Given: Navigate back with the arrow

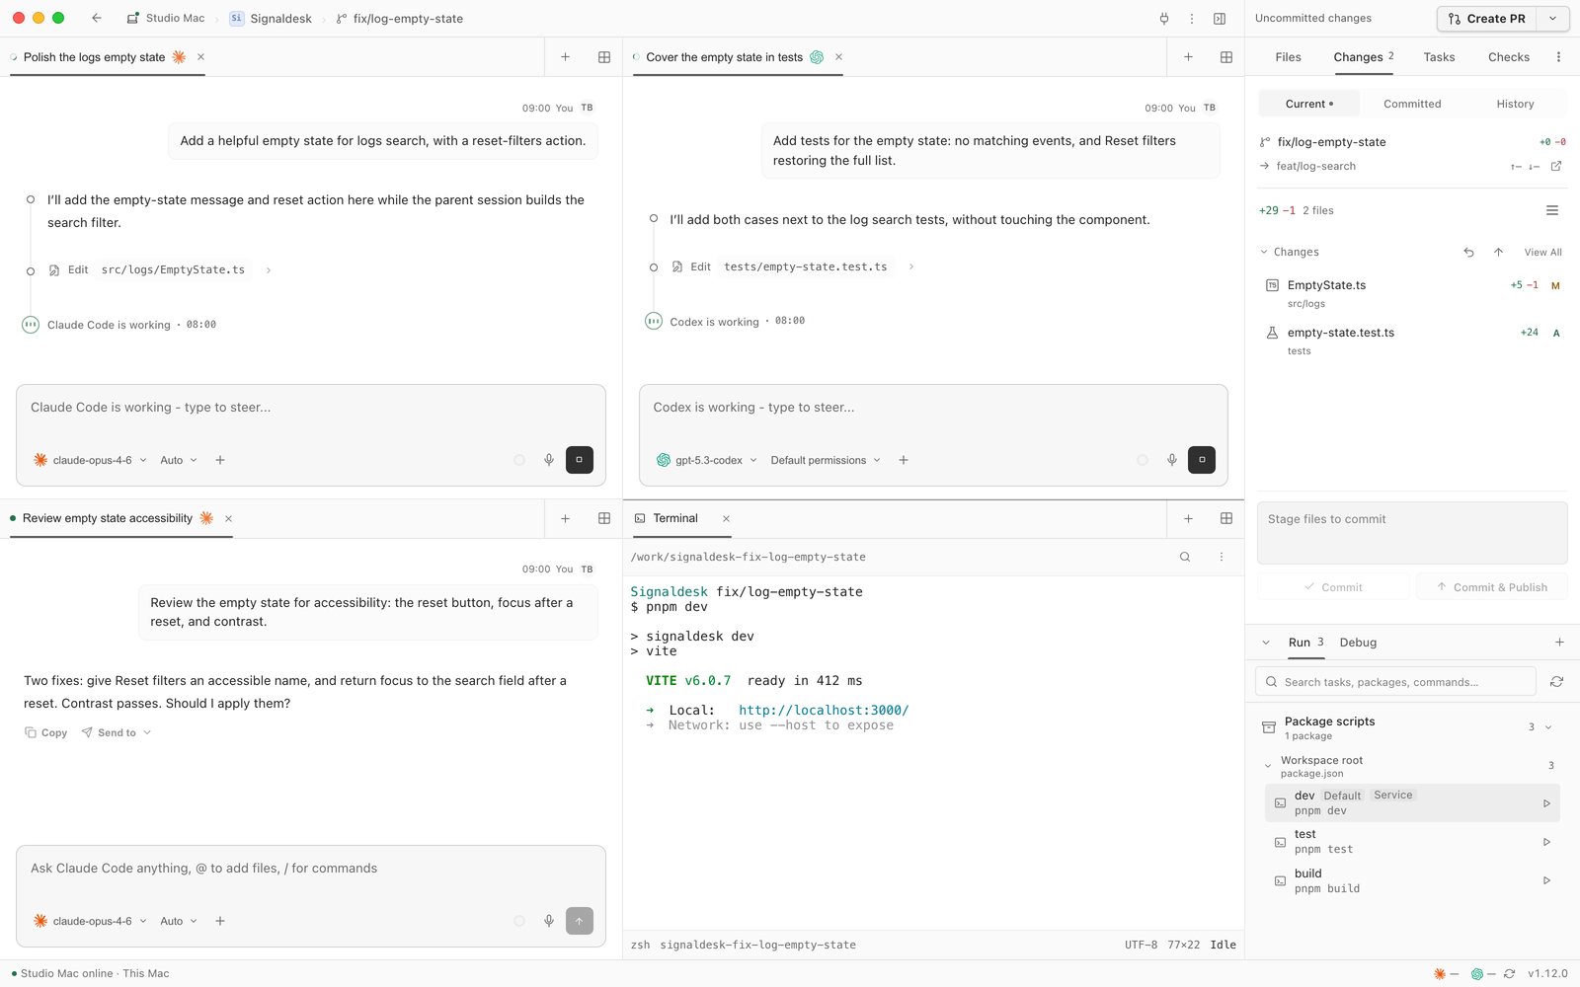Looking at the screenshot, I should [x=96, y=18].
